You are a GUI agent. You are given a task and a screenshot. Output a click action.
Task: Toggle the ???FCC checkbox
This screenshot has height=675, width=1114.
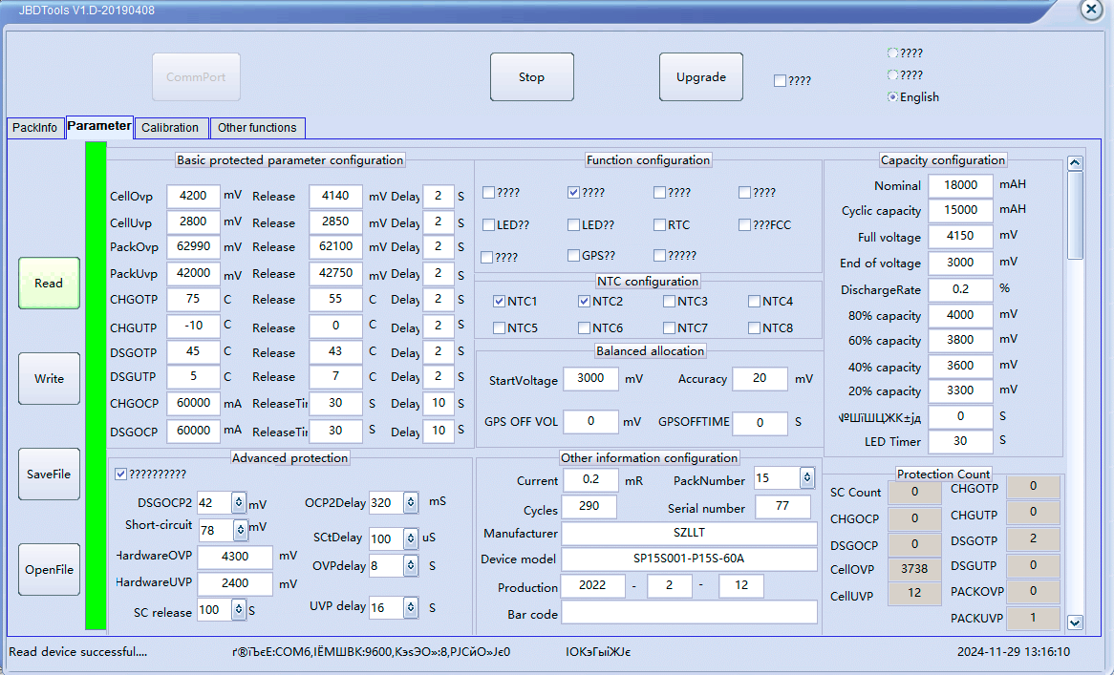744,225
